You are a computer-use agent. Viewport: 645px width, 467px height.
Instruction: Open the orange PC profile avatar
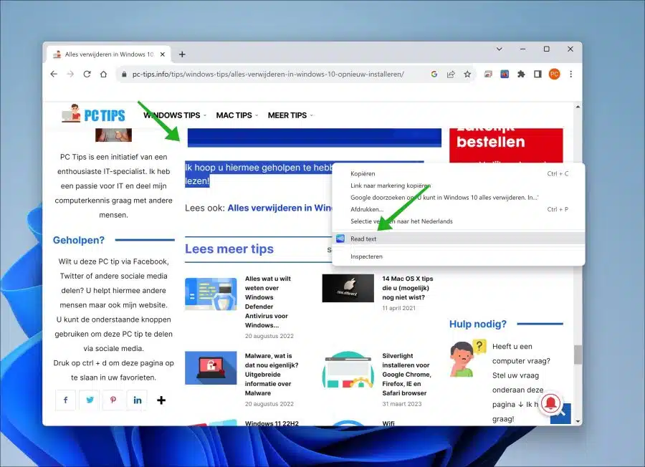pyautogui.click(x=554, y=74)
